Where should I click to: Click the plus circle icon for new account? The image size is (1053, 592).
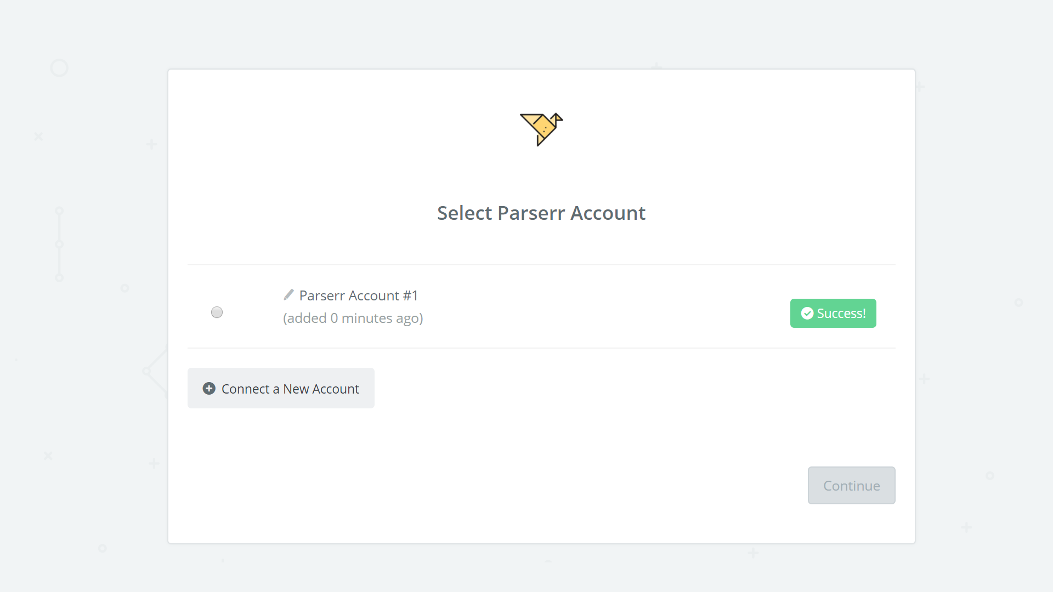click(209, 389)
